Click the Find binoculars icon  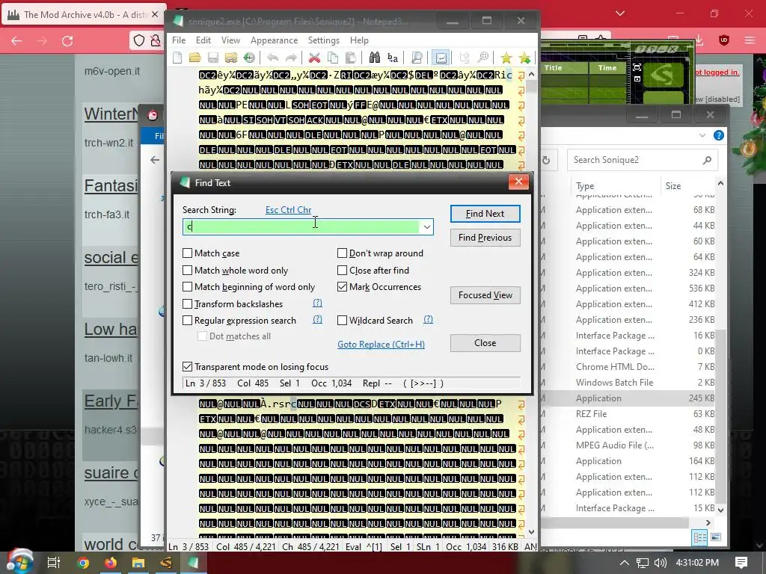point(374,58)
